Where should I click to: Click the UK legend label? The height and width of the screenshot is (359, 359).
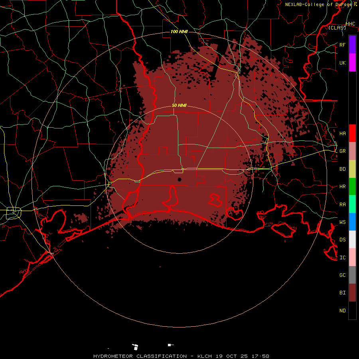point(343,63)
